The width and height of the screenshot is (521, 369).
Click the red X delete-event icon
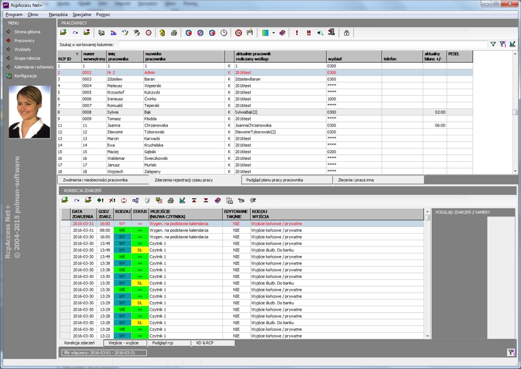pyautogui.click(x=112, y=200)
